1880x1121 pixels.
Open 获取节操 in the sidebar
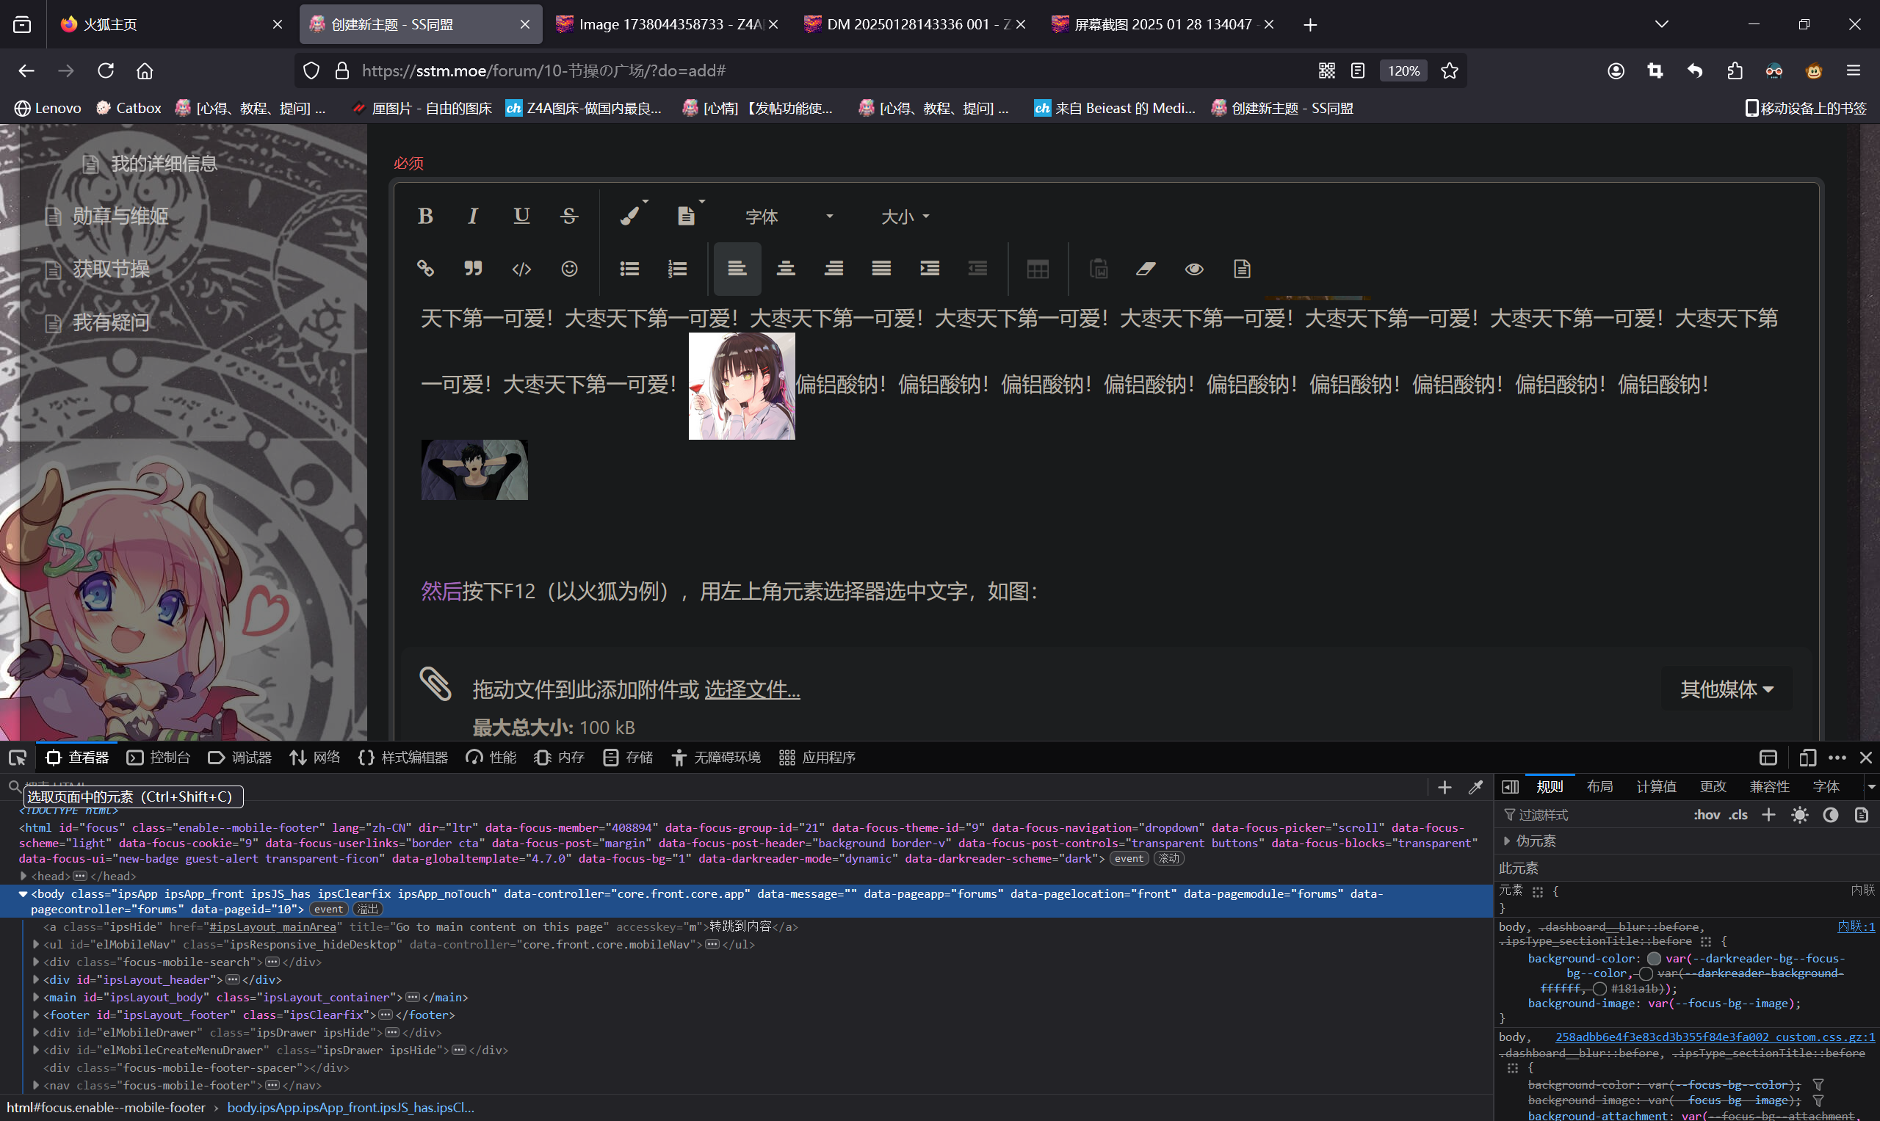[x=111, y=269]
